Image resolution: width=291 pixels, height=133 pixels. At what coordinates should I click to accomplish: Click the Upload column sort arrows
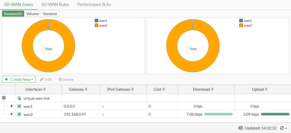click(266, 89)
